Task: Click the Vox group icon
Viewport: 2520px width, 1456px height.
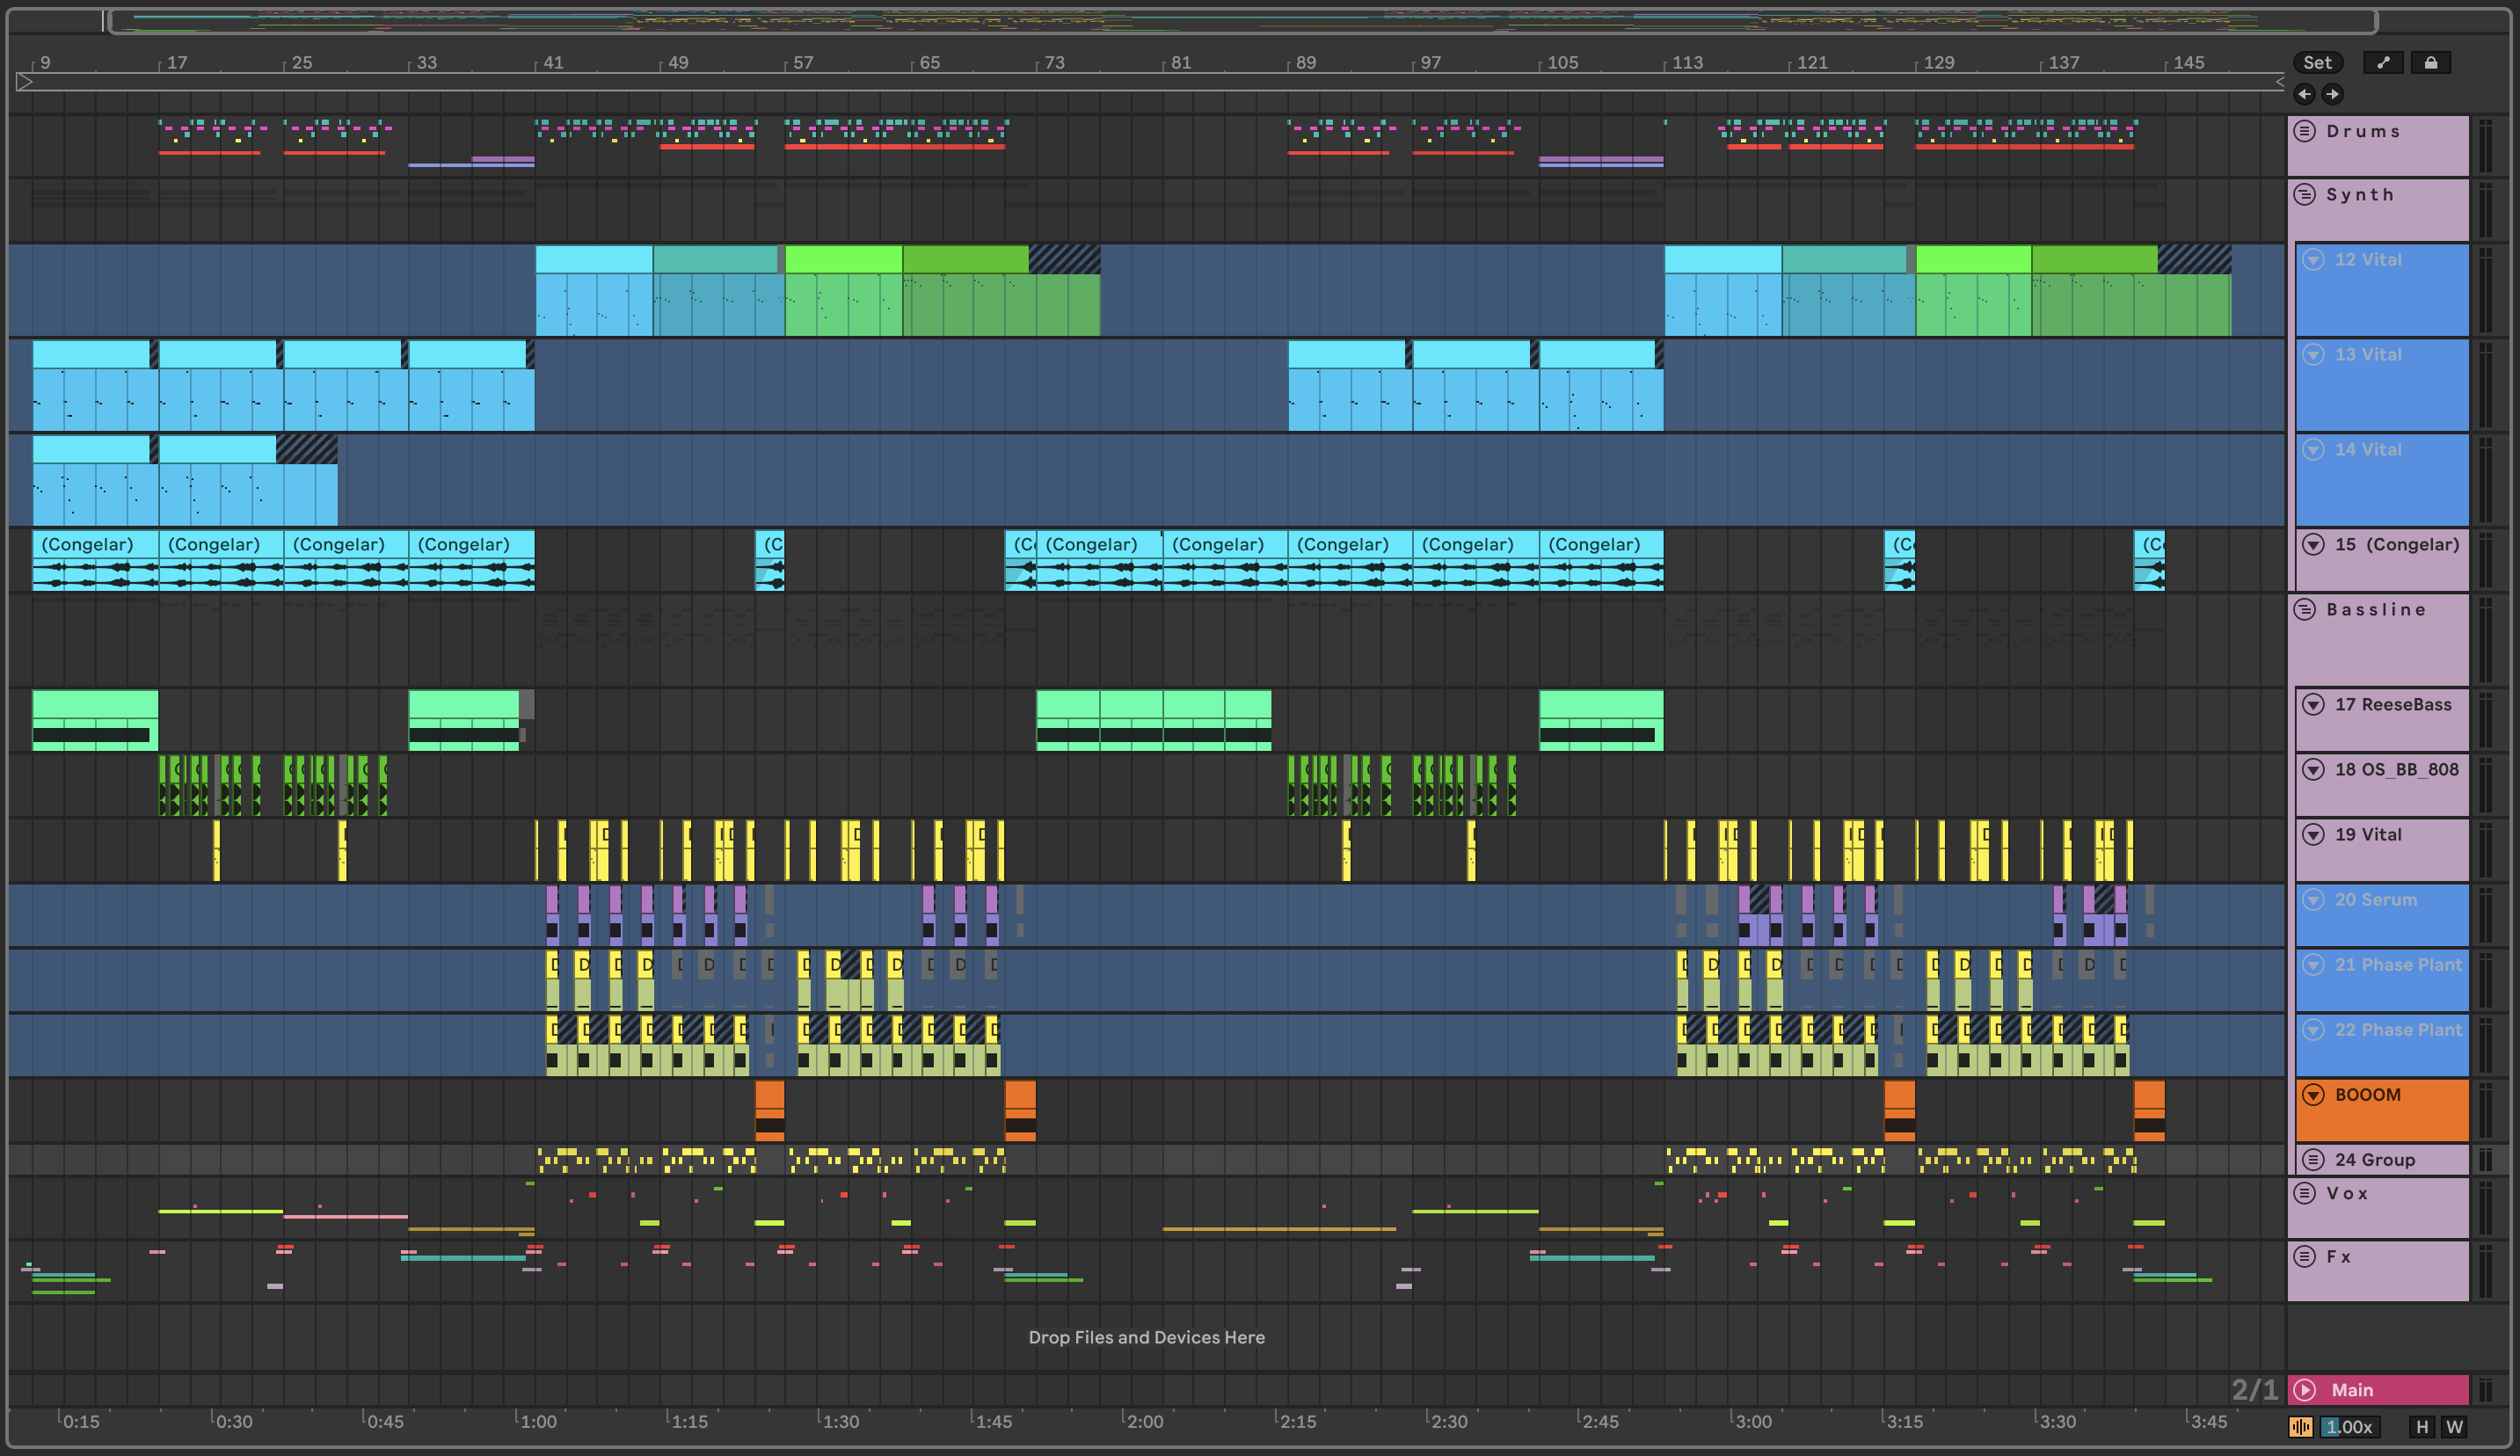Action: (x=2304, y=1193)
